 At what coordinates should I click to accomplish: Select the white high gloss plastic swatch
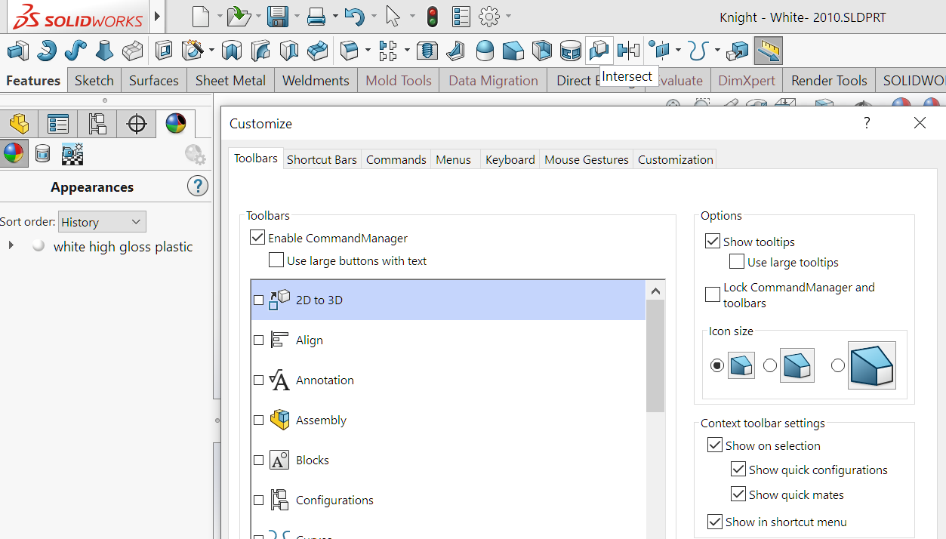point(38,246)
